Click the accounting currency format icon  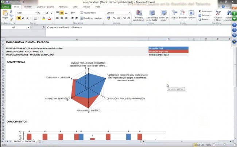coord(108,18)
